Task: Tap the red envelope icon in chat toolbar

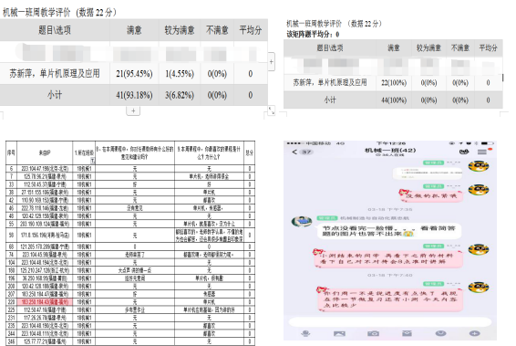Action: [408, 333]
